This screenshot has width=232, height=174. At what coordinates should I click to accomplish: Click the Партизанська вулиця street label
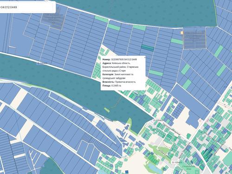[171, 129]
